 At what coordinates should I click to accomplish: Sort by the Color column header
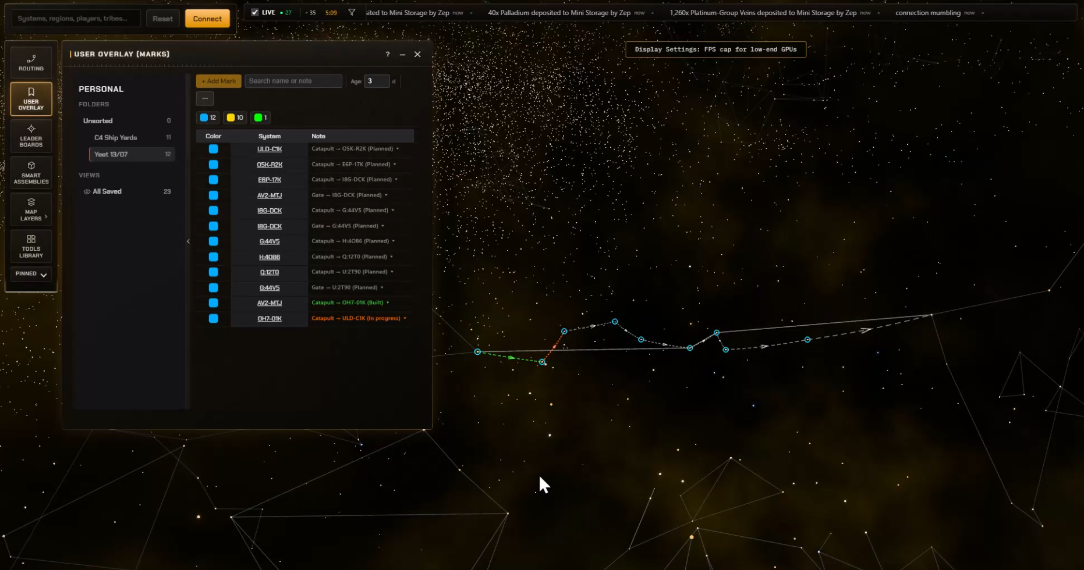[x=213, y=136]
